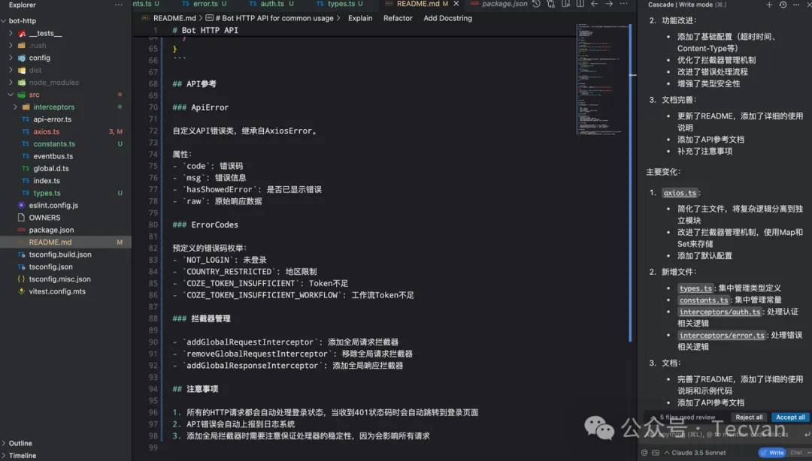Navigate forward using the right arrow icon

(609, 5)
